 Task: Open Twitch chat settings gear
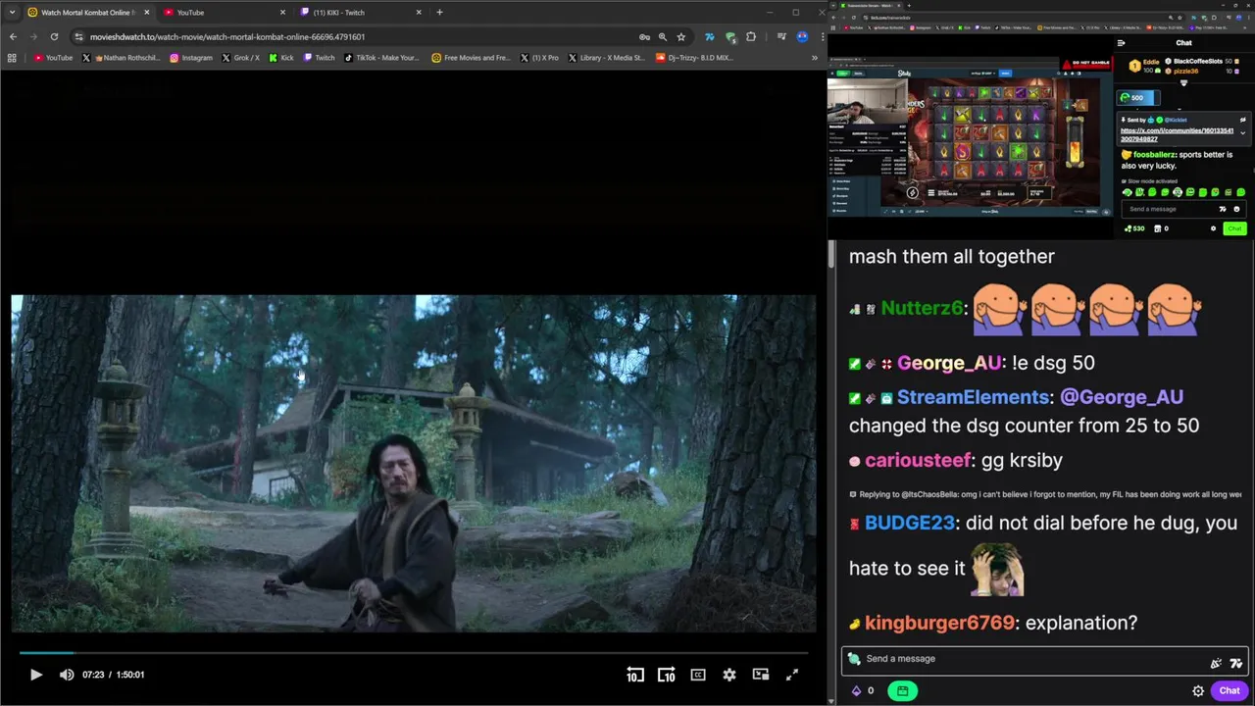pos(1198,690)
